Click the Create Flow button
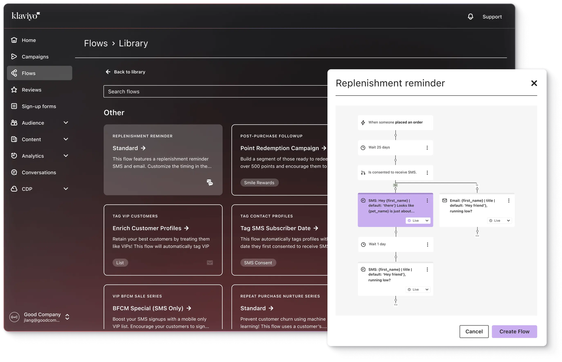 (x=514, y=332)
